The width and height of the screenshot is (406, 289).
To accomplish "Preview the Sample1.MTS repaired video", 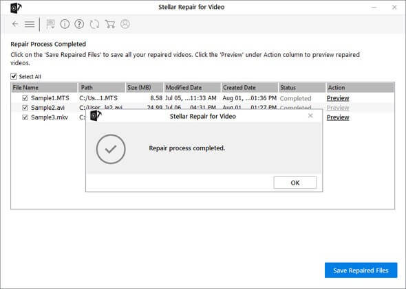I will click(338, 98).
